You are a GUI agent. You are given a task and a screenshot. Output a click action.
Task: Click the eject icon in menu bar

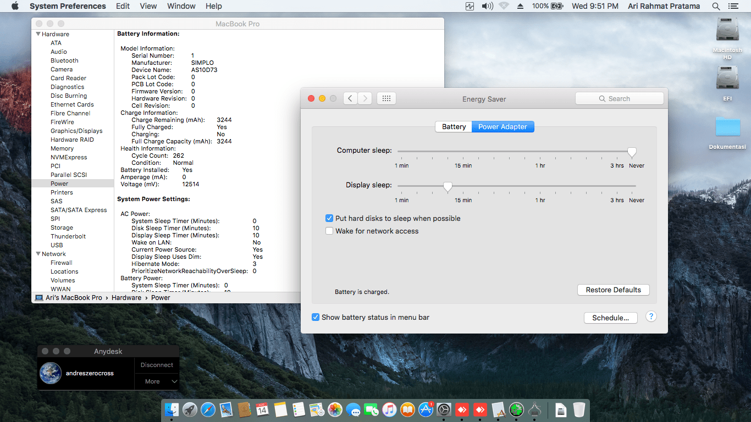520,6
